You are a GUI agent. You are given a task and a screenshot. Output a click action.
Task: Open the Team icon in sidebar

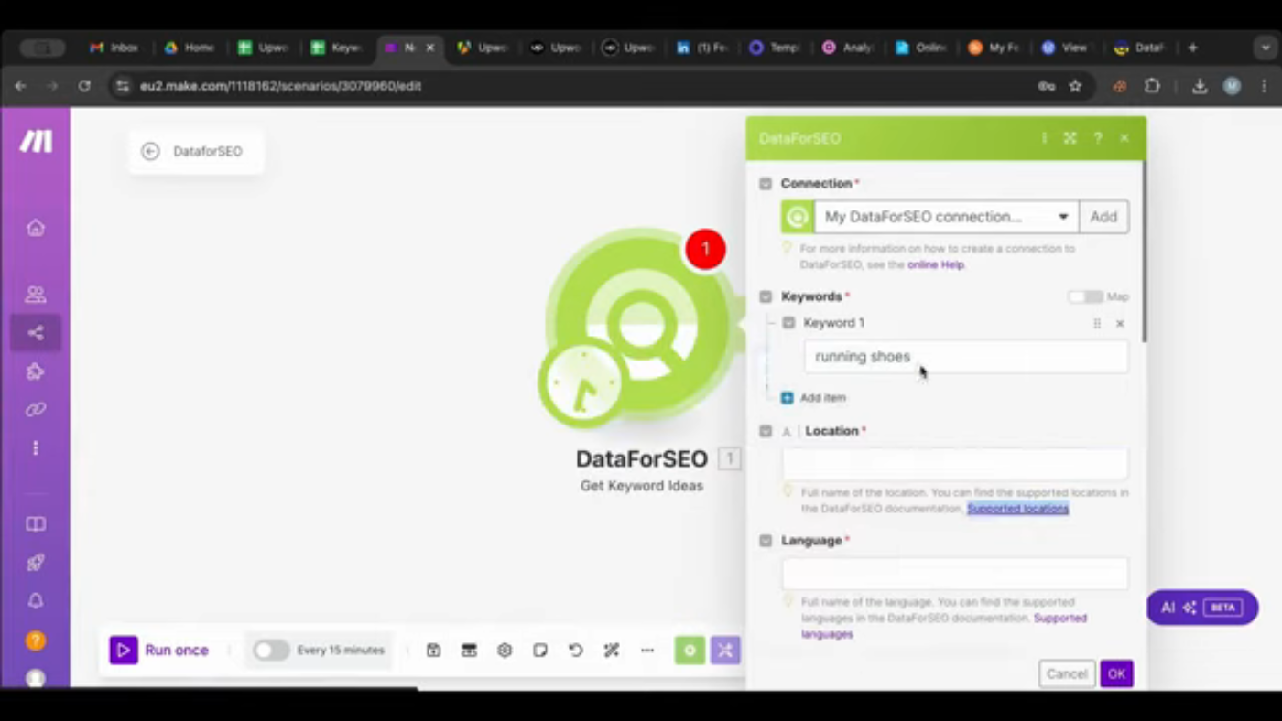[x=36, y=295]
